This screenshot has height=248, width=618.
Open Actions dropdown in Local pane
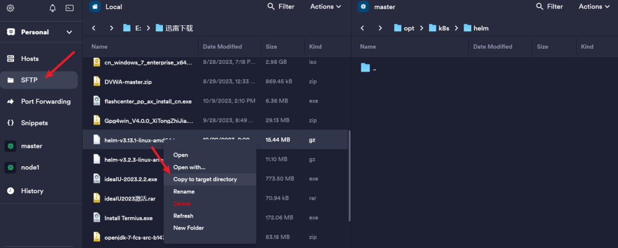[x=325, y=7]
